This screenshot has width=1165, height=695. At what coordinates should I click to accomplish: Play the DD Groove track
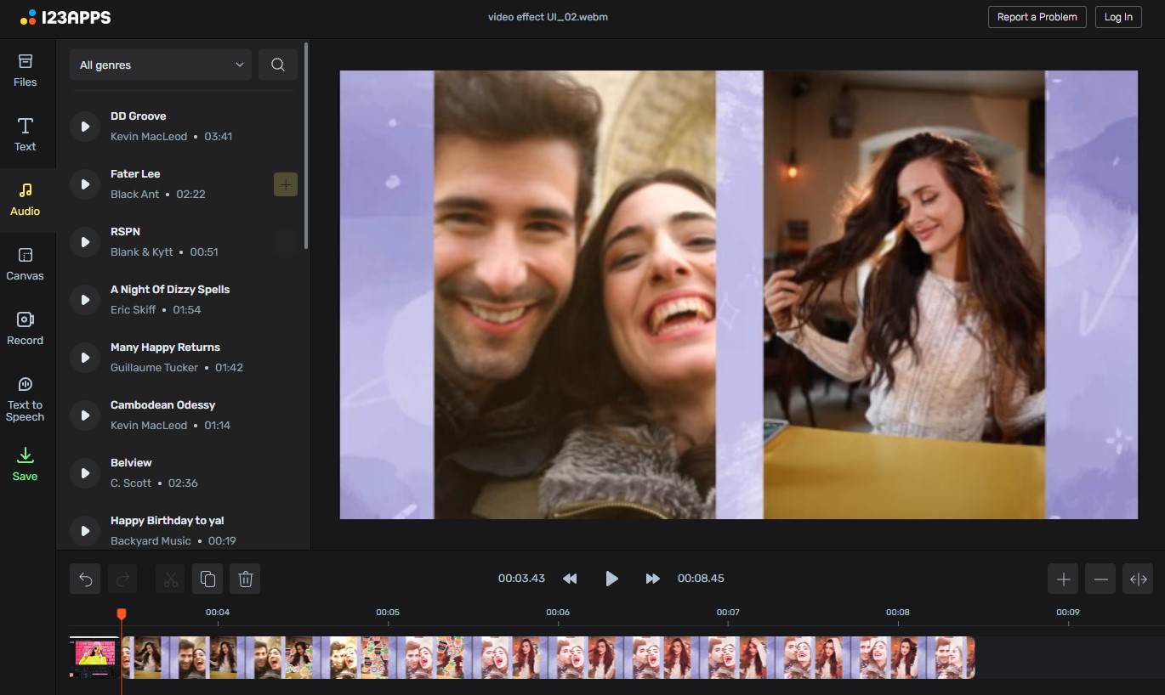pyautogui.click(x=84, y=126)
